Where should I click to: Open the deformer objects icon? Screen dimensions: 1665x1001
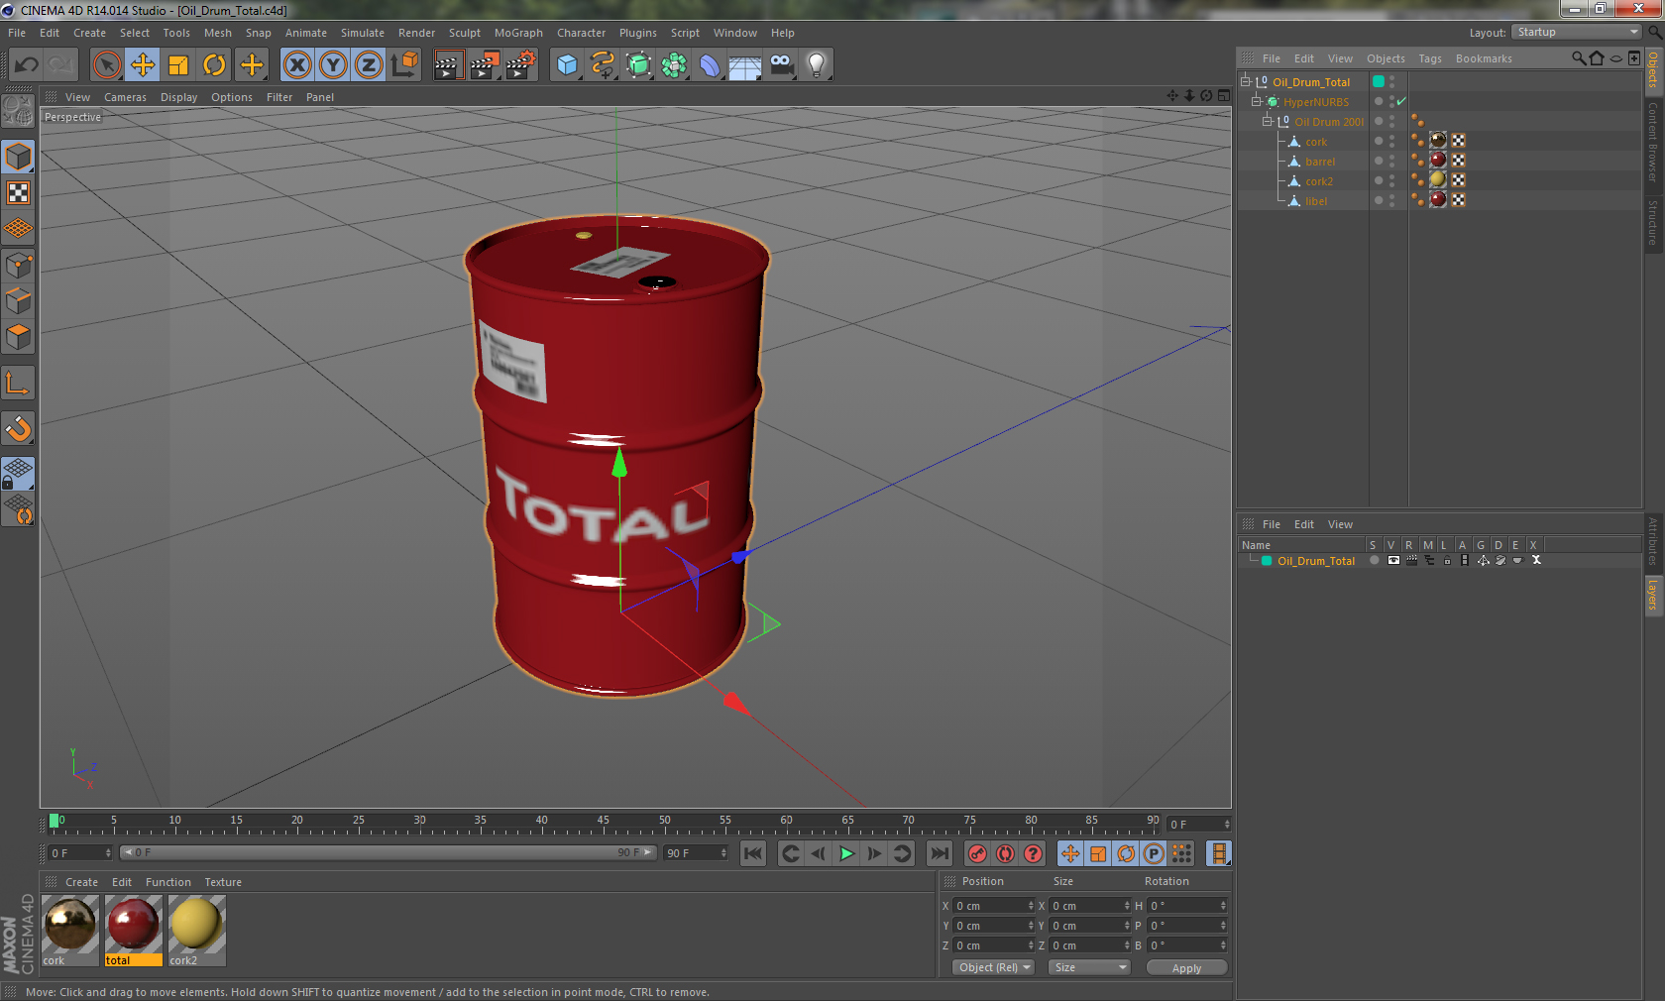pyautogui.click(x=710, y=65)
